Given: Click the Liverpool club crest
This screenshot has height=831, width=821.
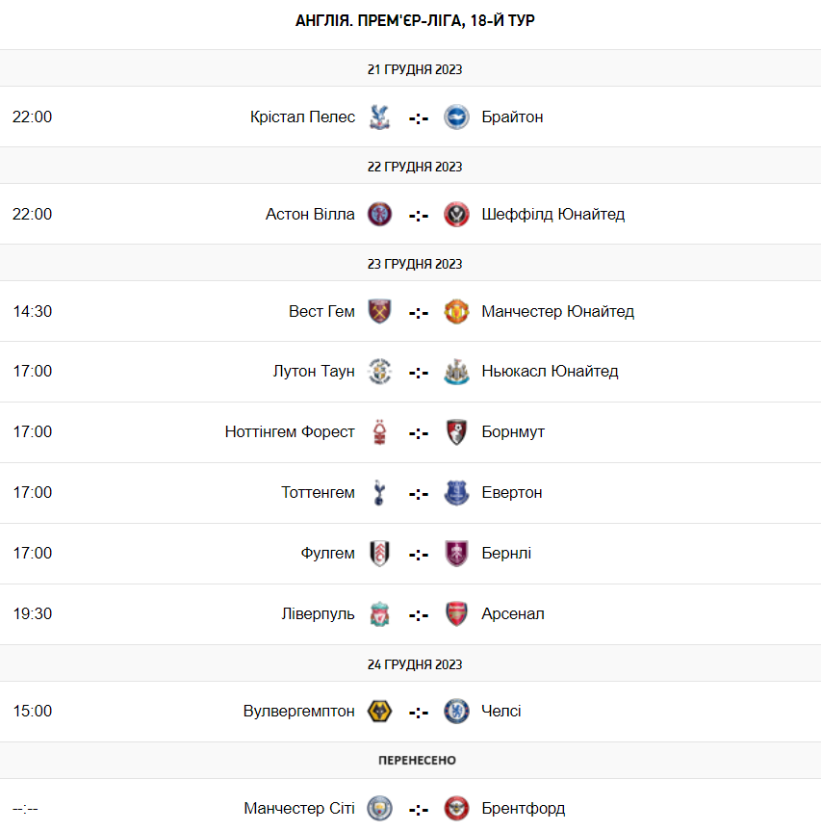Looking at the screenshot, I should click(379, 614).
